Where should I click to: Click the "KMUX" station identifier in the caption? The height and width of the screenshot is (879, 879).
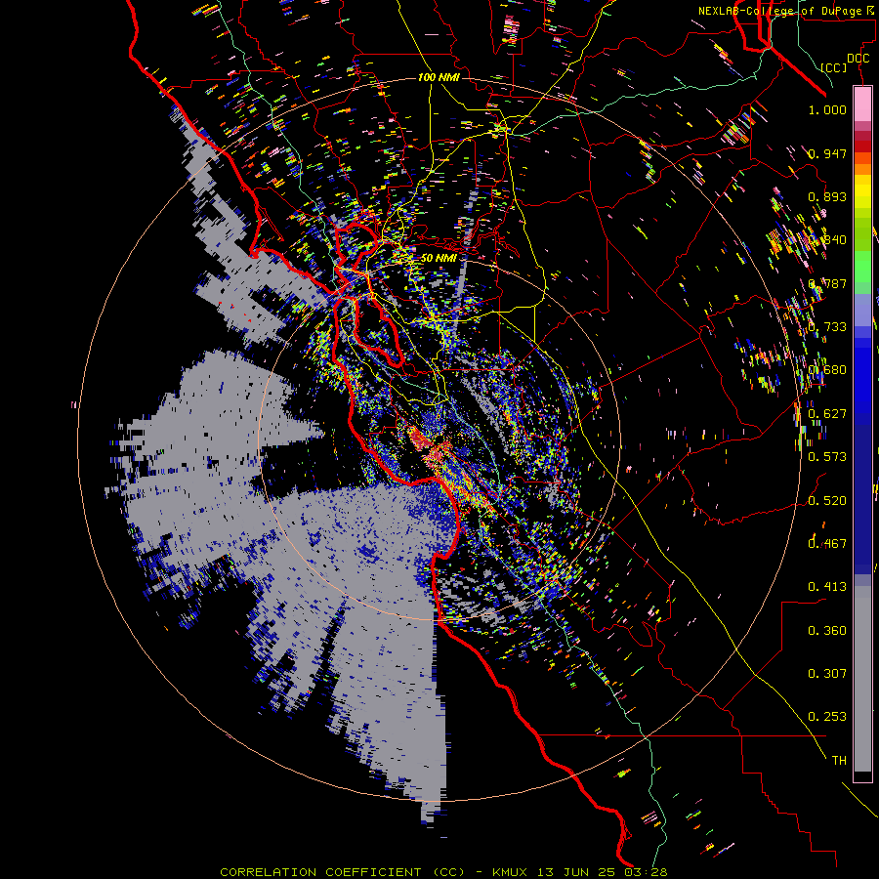[510, 872]
